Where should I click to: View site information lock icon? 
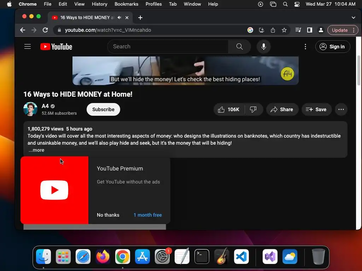[59, 30]
